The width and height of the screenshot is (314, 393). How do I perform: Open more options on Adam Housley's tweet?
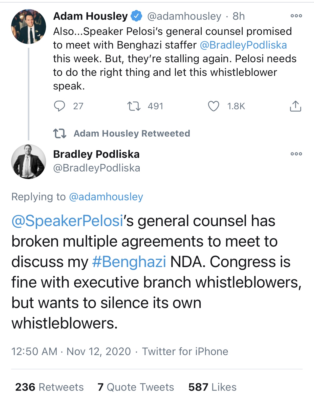point(296,16)
